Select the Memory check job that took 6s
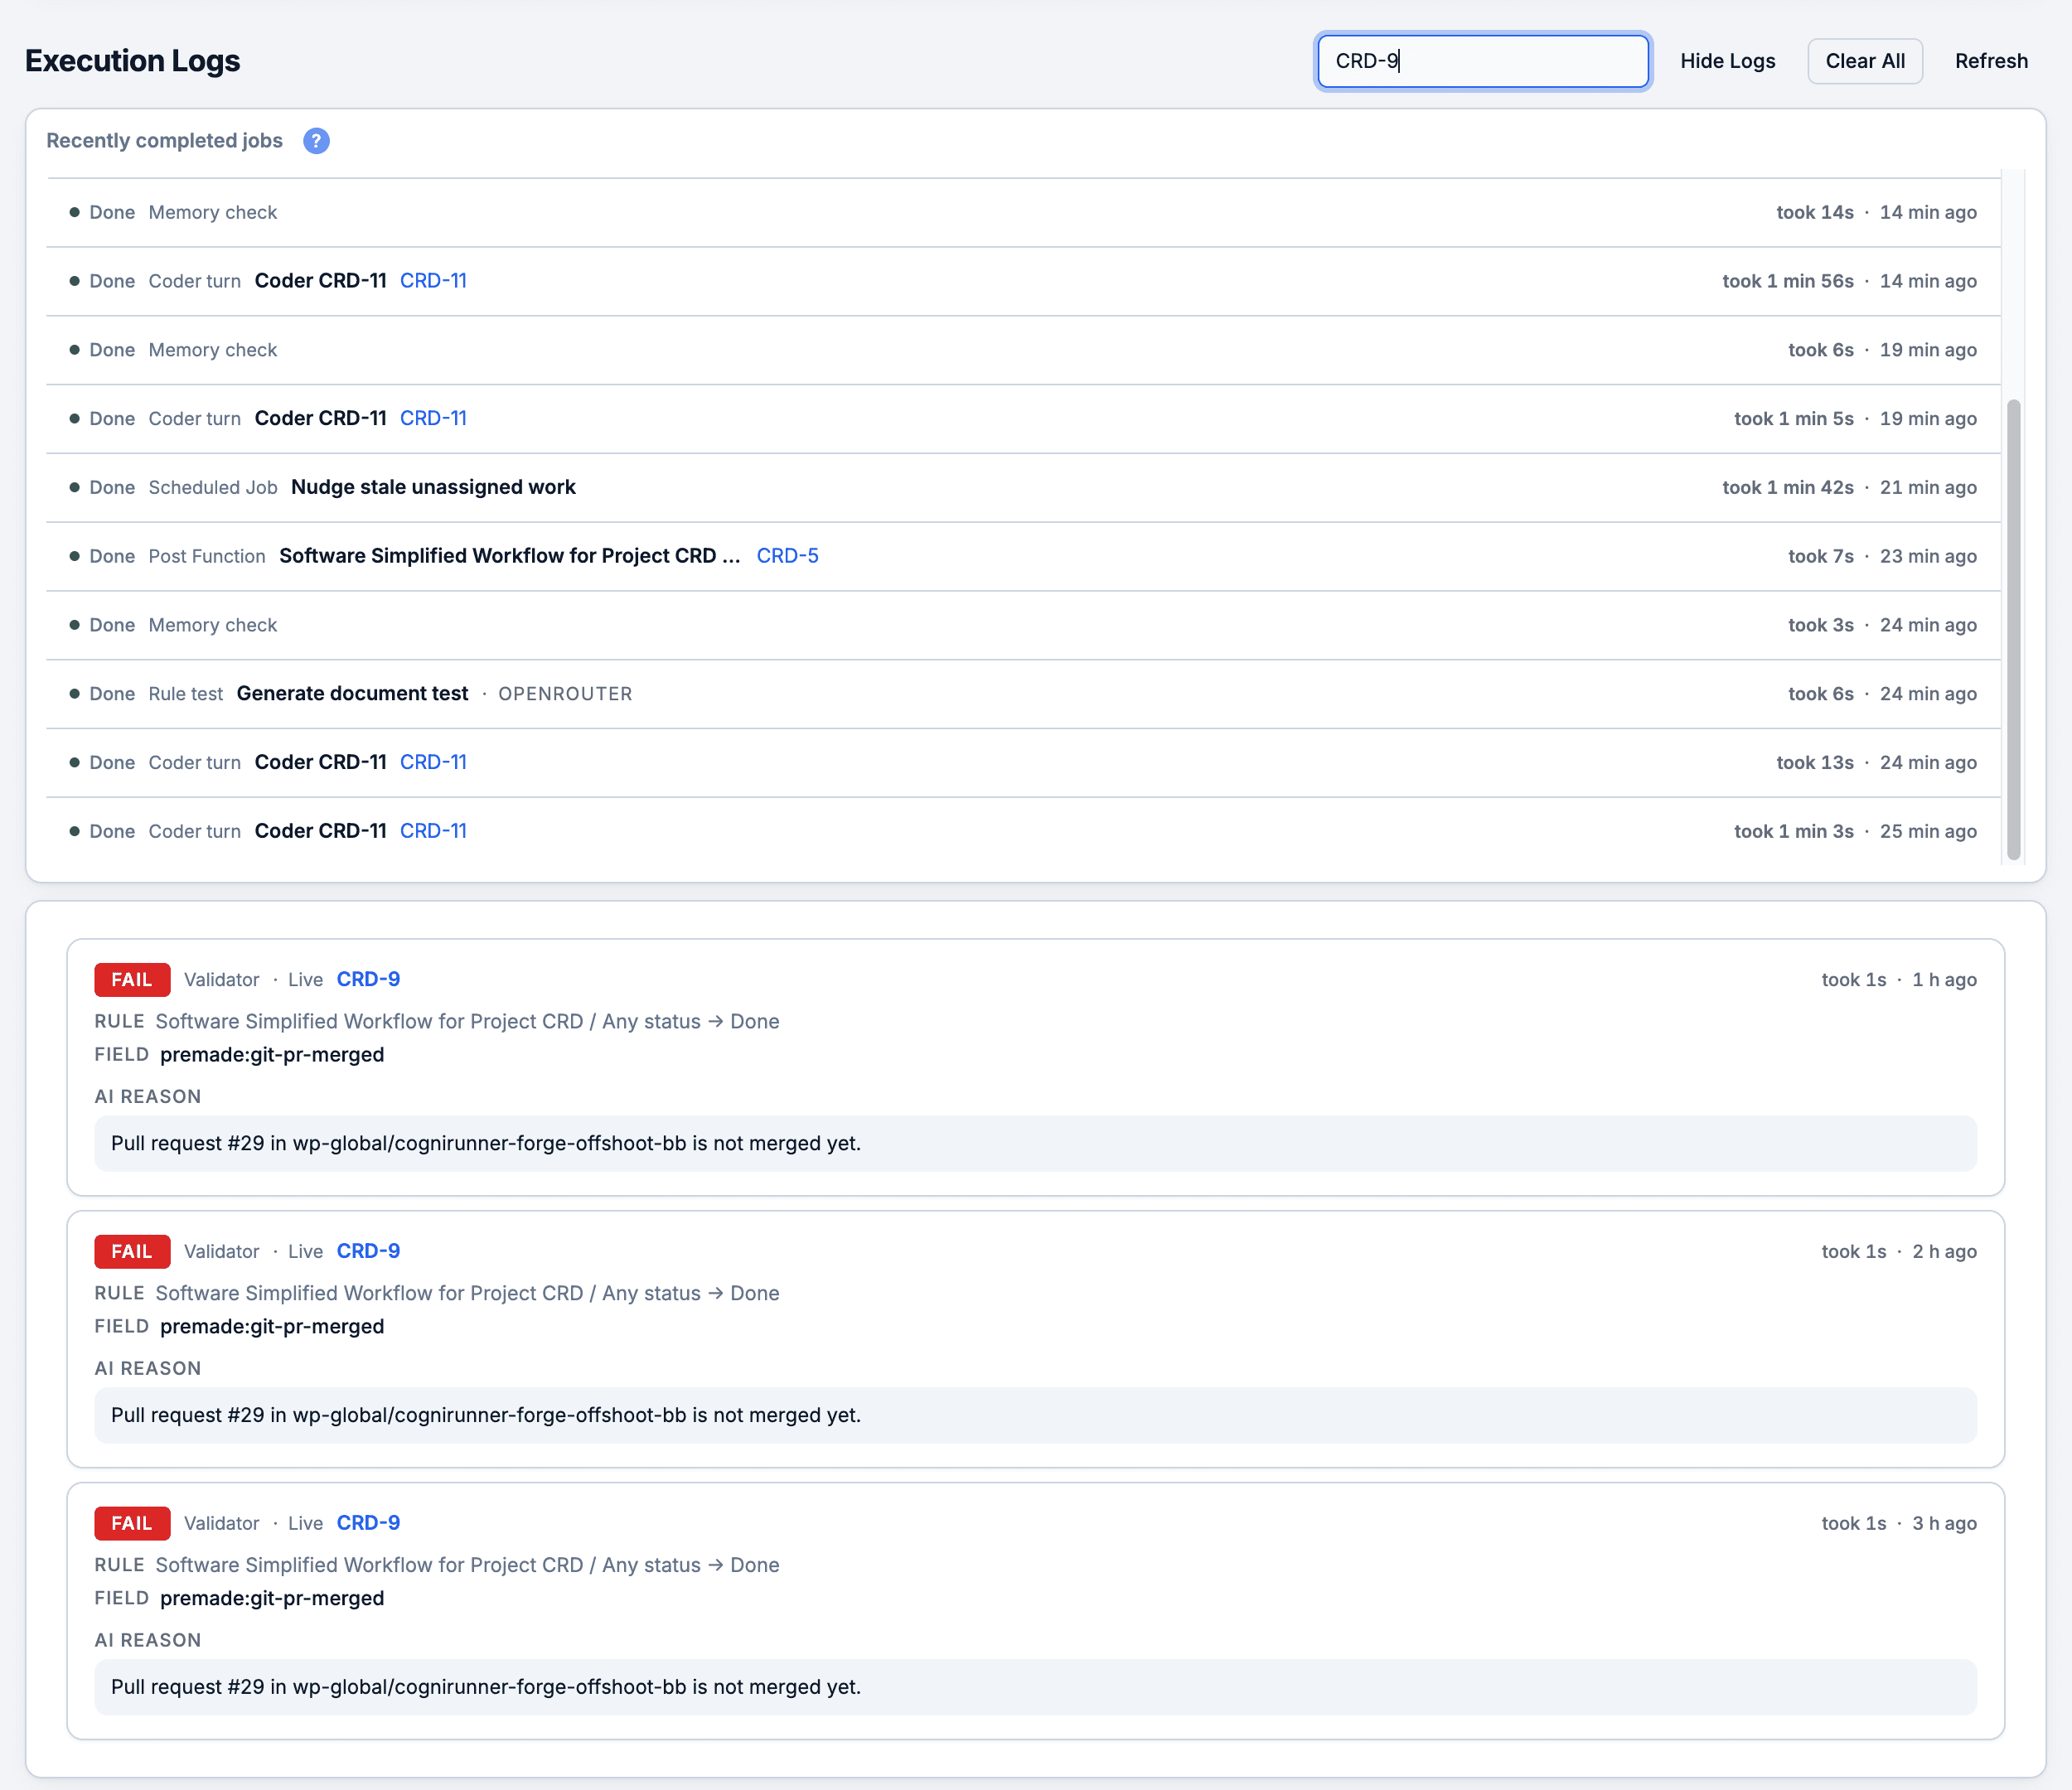2072x1790 pixels. [1023, 350]
